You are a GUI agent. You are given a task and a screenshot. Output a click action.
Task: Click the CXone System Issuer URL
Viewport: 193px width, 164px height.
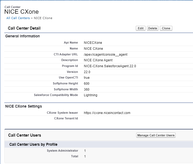pos(107,113)
